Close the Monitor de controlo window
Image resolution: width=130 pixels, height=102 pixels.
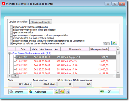(x=122, y=4)
